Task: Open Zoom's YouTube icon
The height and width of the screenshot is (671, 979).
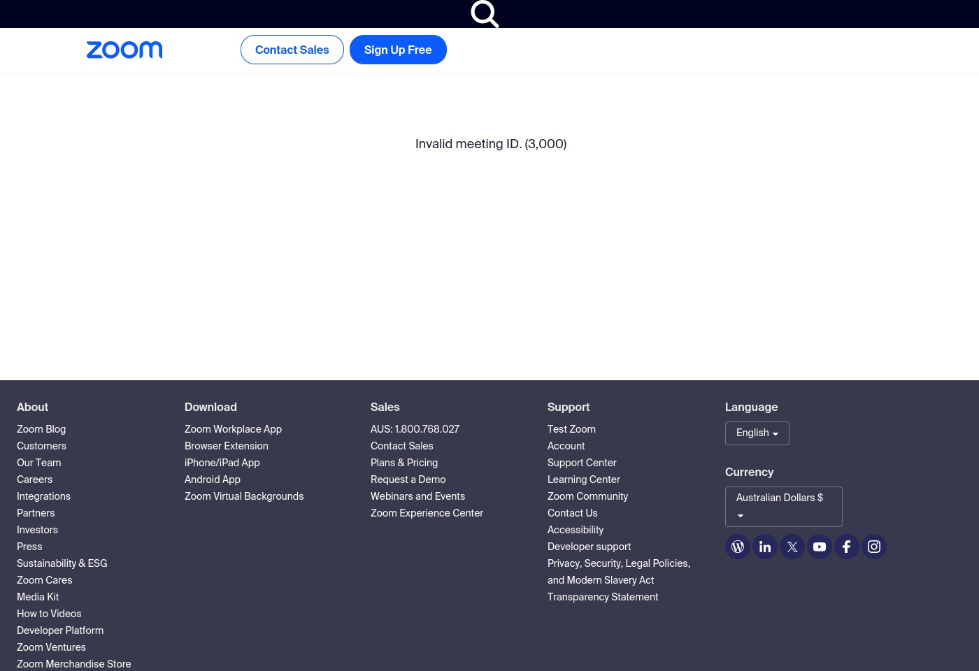Action: pyautogui.click(x=820, y=547)
